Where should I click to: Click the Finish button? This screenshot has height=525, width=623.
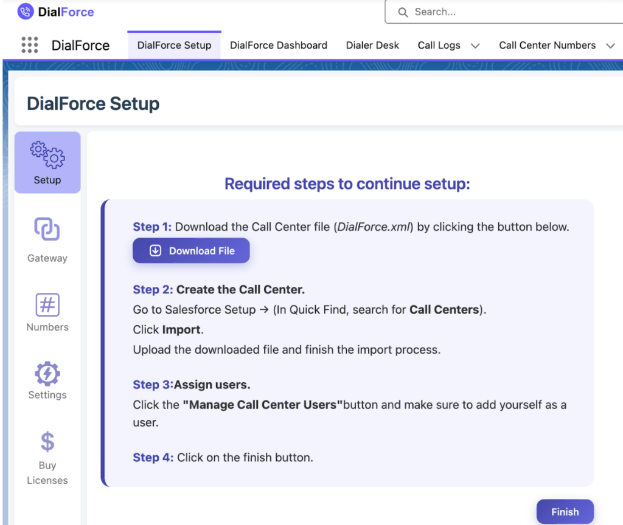click(x=565, y=512)
